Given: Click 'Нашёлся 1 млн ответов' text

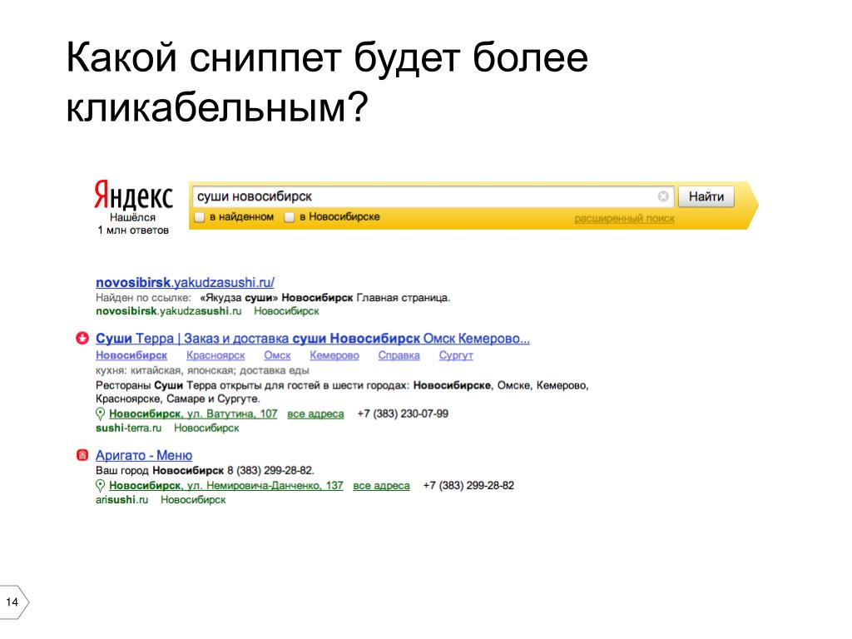Looking at the screenshot, I should [133, 224].
